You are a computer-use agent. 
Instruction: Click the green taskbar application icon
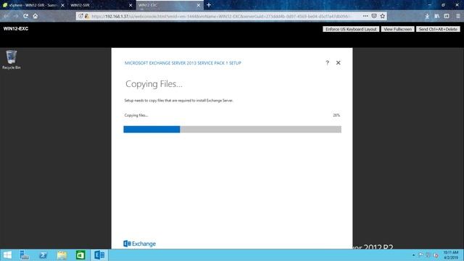click(x=80, y=254)
